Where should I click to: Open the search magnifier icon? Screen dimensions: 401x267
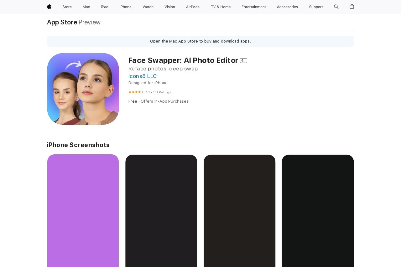point(336,7)
